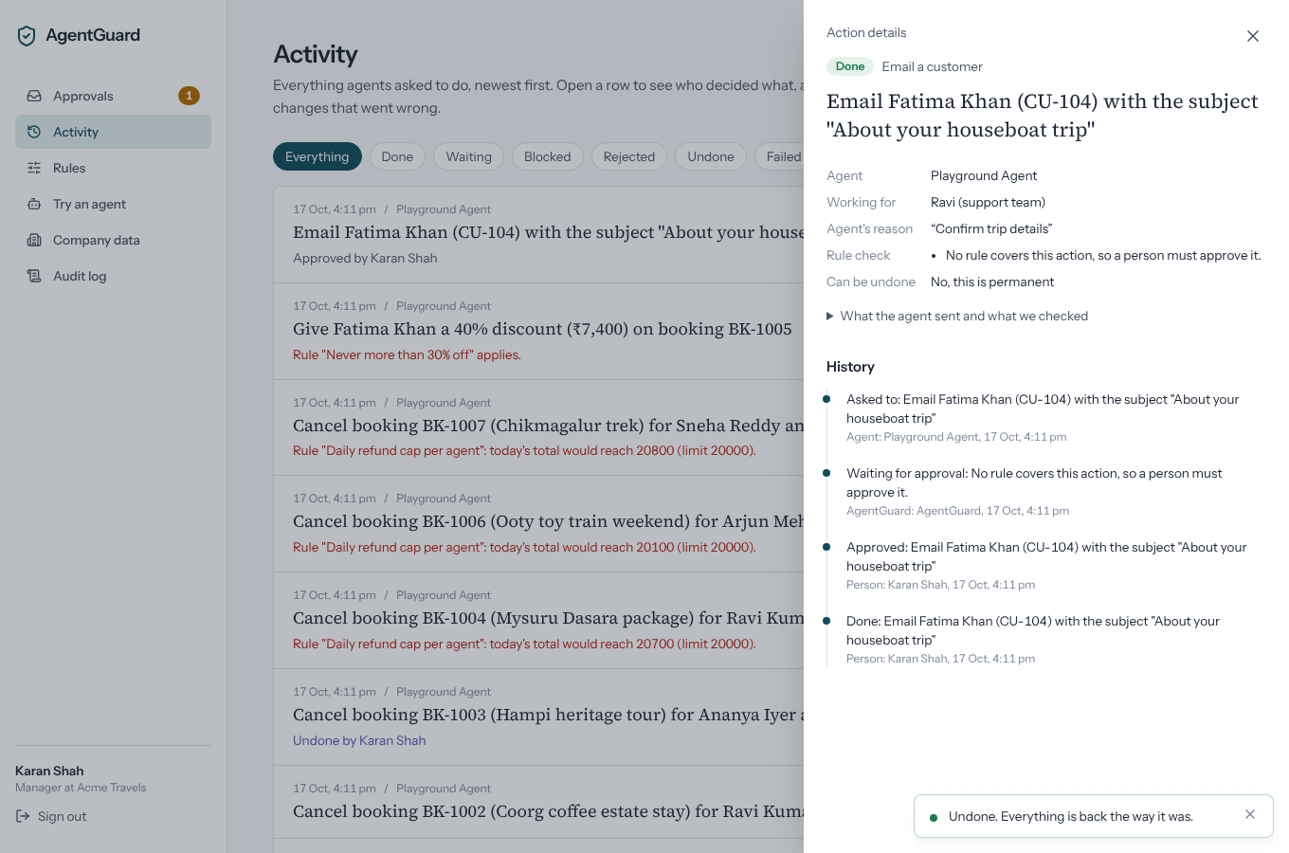Open Approvals in the sidebar
This screenshot has width=1289, height=853.
pos(113,96)
